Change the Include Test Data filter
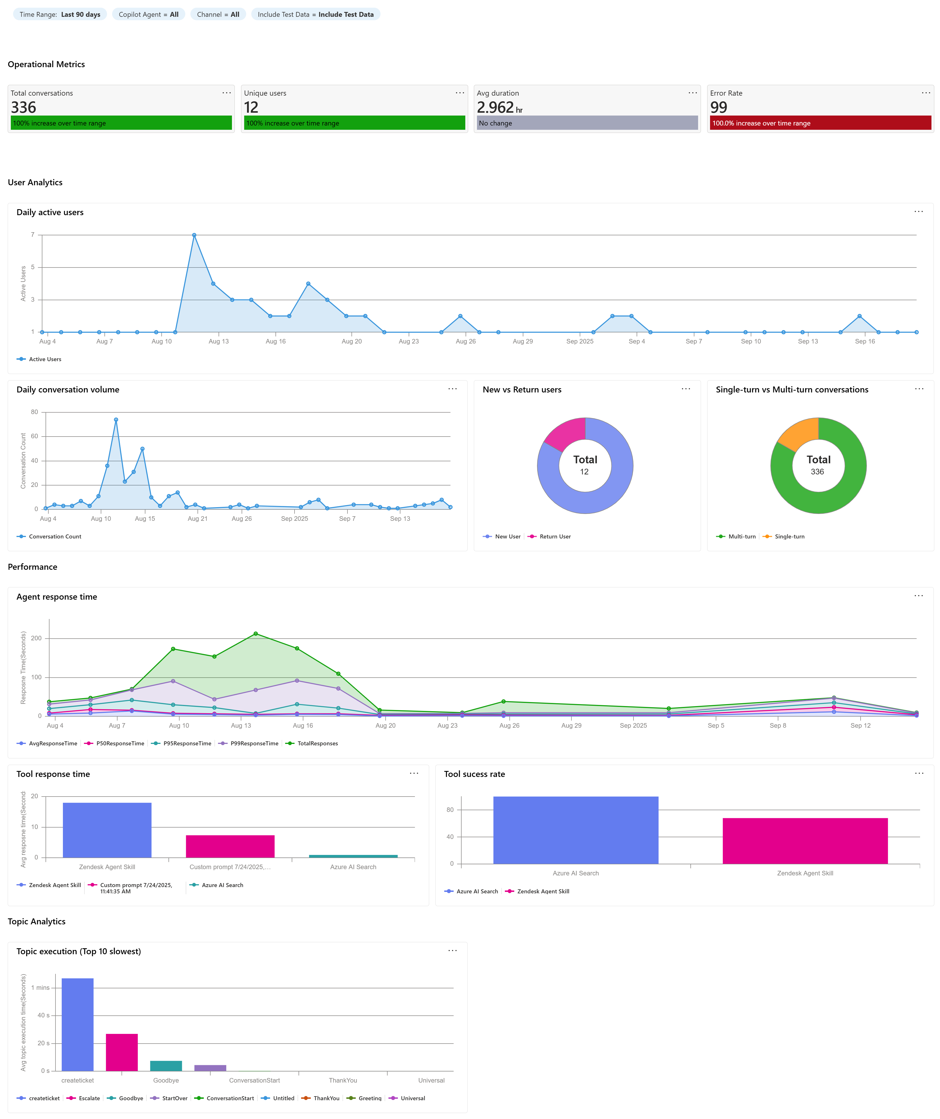Image resolution: width=940 pixels, height=1119 pixels. point(315,15)
